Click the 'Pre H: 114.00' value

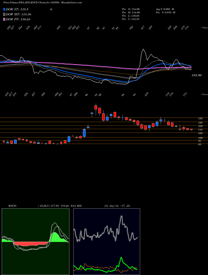(131, 12)
